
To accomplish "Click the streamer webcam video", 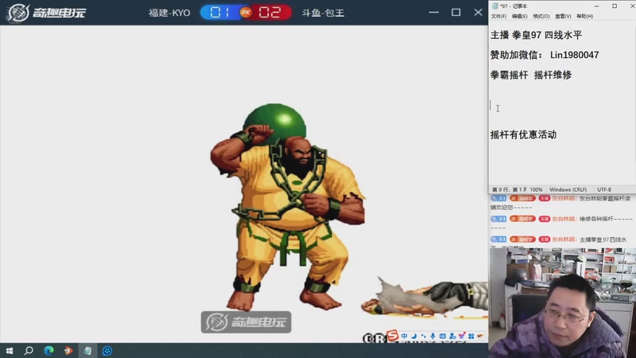I will tap(562, 303).
